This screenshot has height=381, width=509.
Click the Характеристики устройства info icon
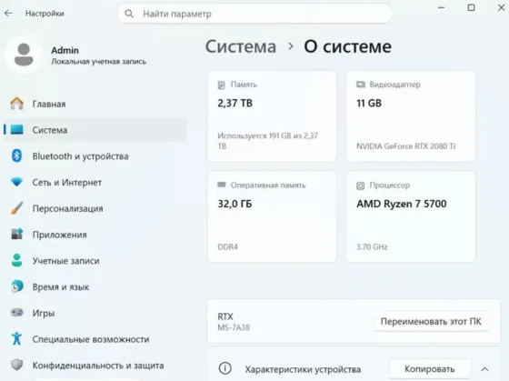[x=225, y=368]
